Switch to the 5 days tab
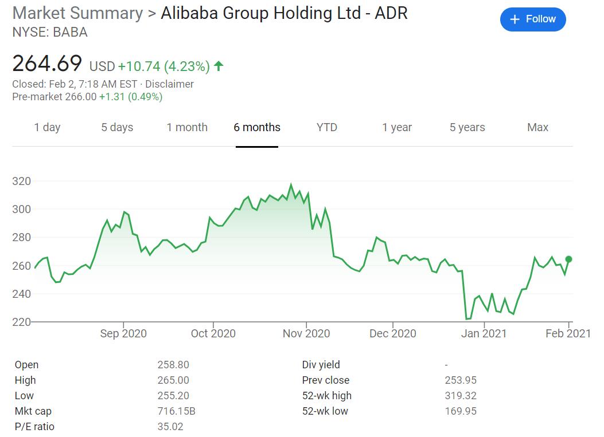 point(117,127)
